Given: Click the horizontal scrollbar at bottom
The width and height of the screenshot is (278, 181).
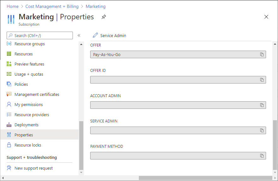Looking at the screenshot, I should click(x=205, y=178).
